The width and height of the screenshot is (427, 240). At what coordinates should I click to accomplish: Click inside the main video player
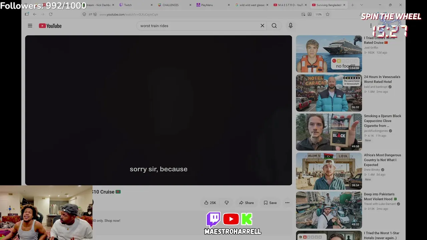click(158, 110)
